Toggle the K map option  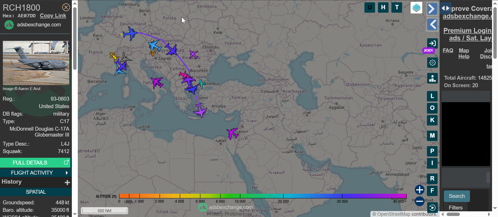[432, 120]
